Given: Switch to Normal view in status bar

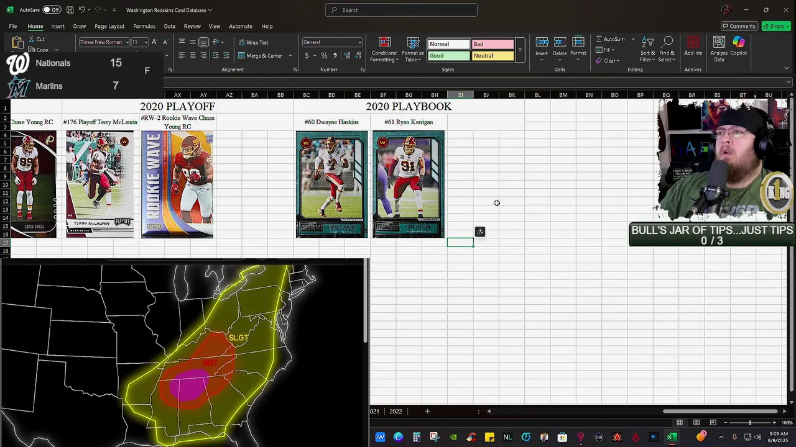Looking at the screenshot, I should tap(680, 423).
